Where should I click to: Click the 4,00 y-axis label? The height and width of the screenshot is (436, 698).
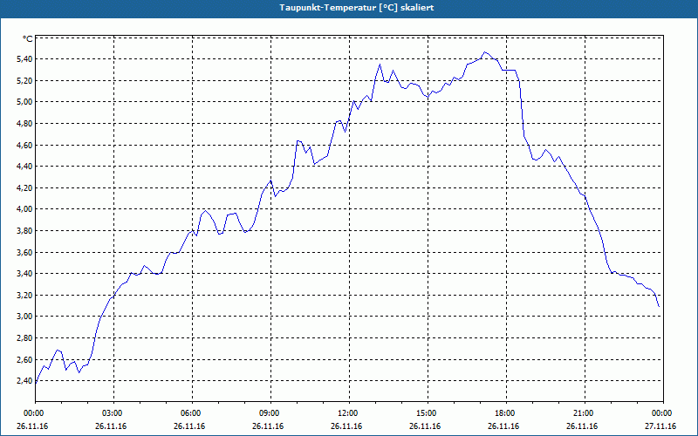pos(25,209)
